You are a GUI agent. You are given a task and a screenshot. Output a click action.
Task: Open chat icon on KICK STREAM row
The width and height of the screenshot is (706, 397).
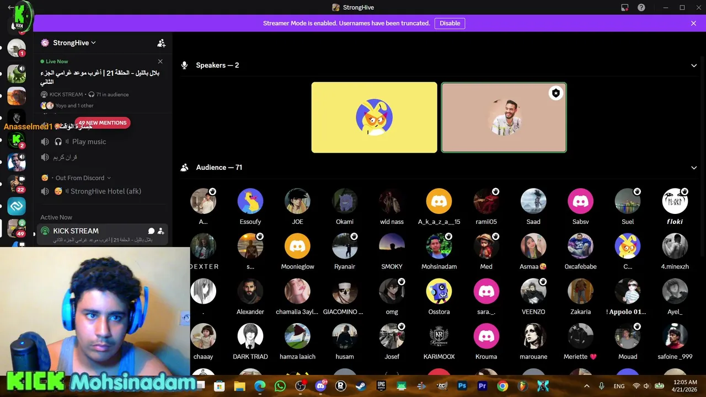tap(151, 231)
